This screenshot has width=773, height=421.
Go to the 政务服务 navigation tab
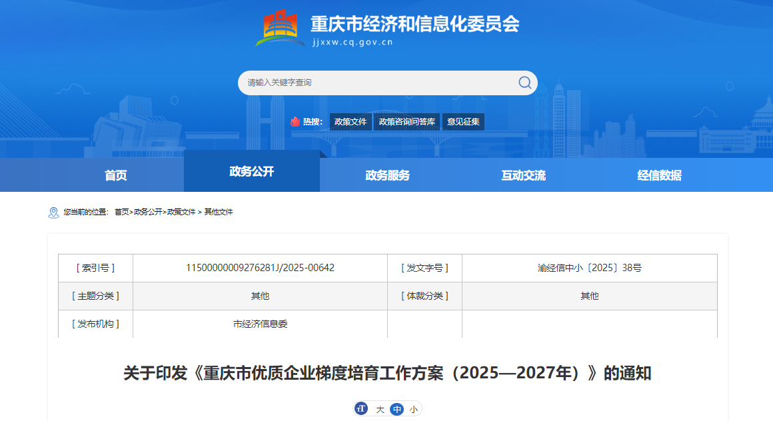(388, 175)
